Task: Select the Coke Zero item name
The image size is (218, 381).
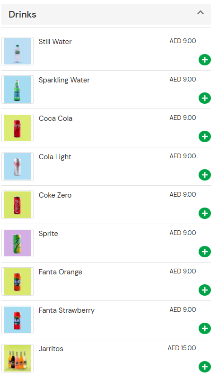Action: 55,195
